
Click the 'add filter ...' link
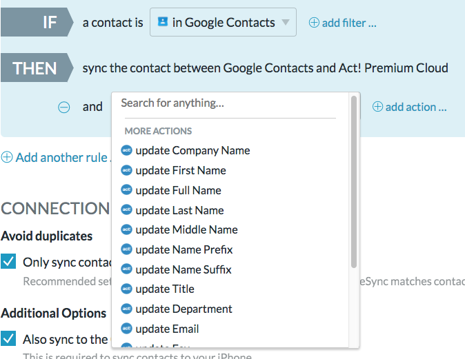click(349, 23)
